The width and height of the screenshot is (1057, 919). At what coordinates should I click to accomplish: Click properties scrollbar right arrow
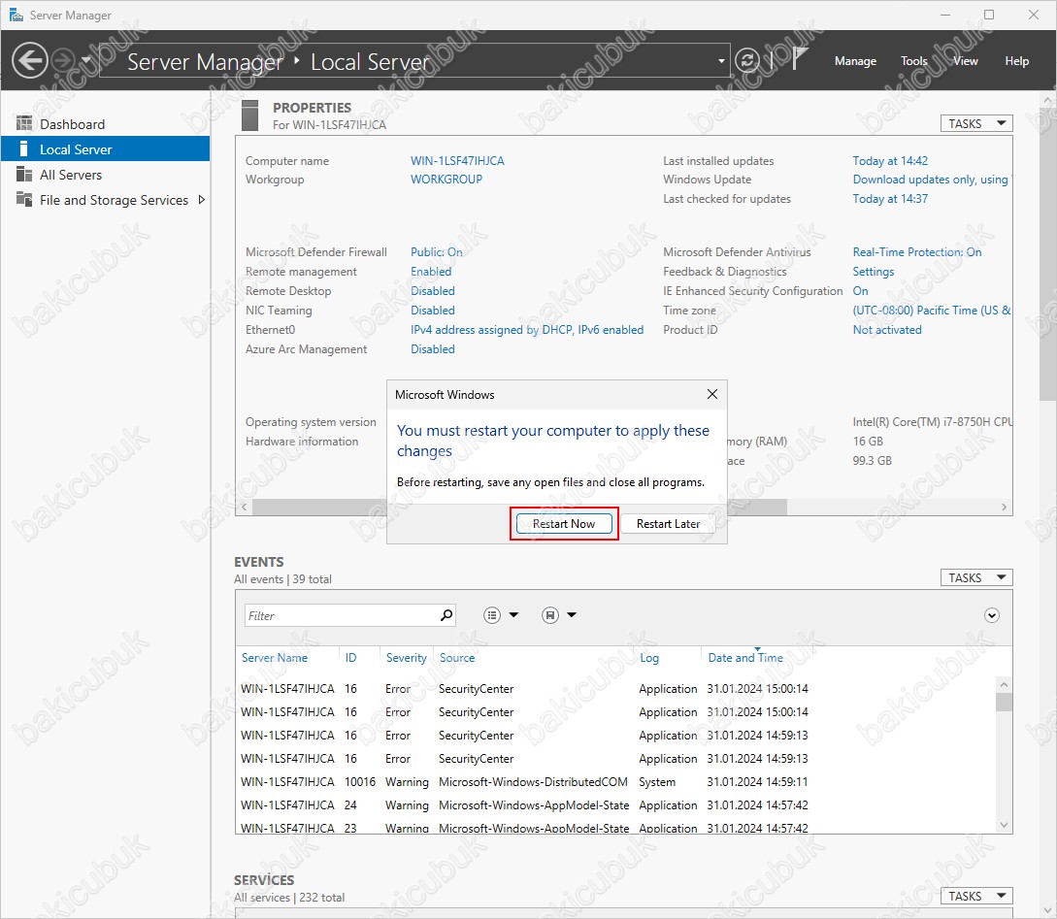tap(1004, 507)
